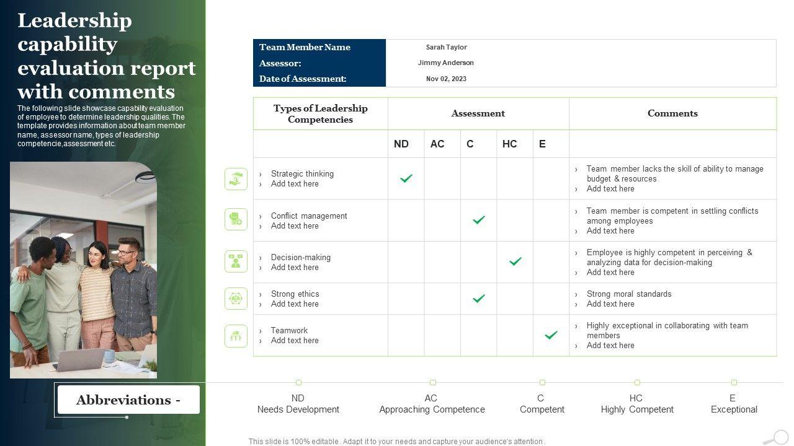The image size is (794, 446).
Task: Select the 'Conflict management' competency text
Action: pos(309,216)
